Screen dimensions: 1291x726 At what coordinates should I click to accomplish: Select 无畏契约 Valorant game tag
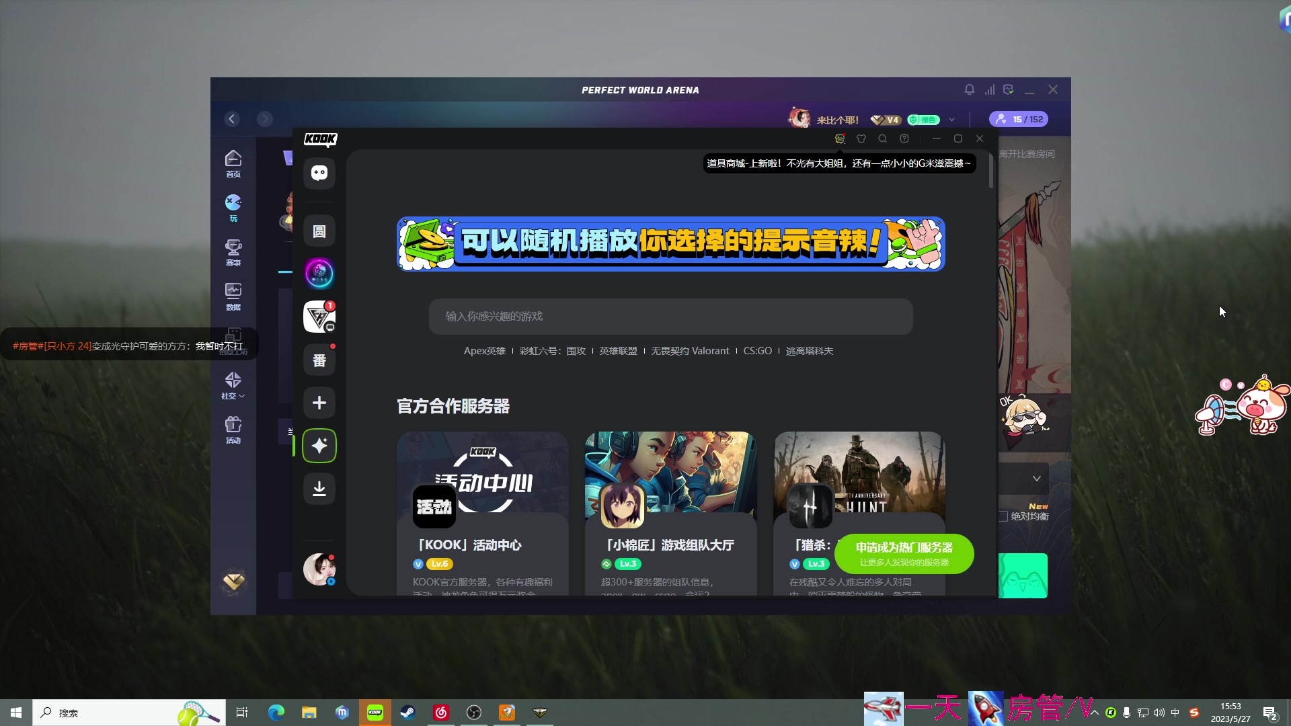pos(690,351)
